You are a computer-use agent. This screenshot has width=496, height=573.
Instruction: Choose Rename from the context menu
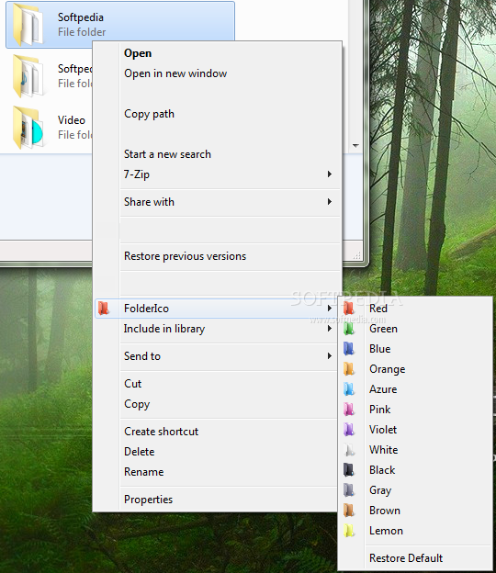point(143,472)
